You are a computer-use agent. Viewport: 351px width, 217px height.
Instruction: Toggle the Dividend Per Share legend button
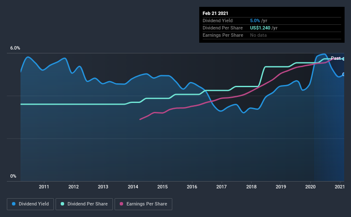click(84, 204)
